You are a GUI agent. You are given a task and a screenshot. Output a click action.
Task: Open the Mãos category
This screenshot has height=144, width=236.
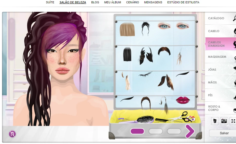tap(221, 82)
